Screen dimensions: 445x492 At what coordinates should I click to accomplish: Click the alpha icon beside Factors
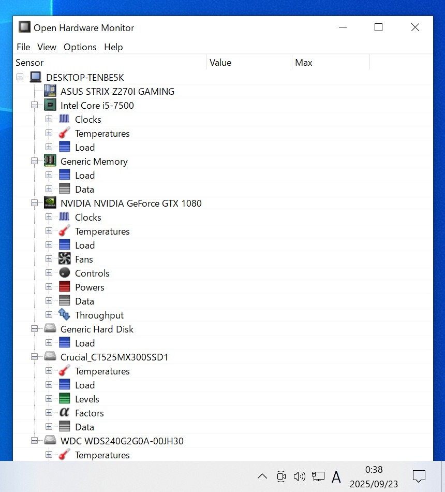[64, 413]
